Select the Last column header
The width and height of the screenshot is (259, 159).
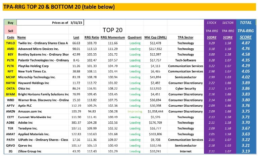click(76, 37)
